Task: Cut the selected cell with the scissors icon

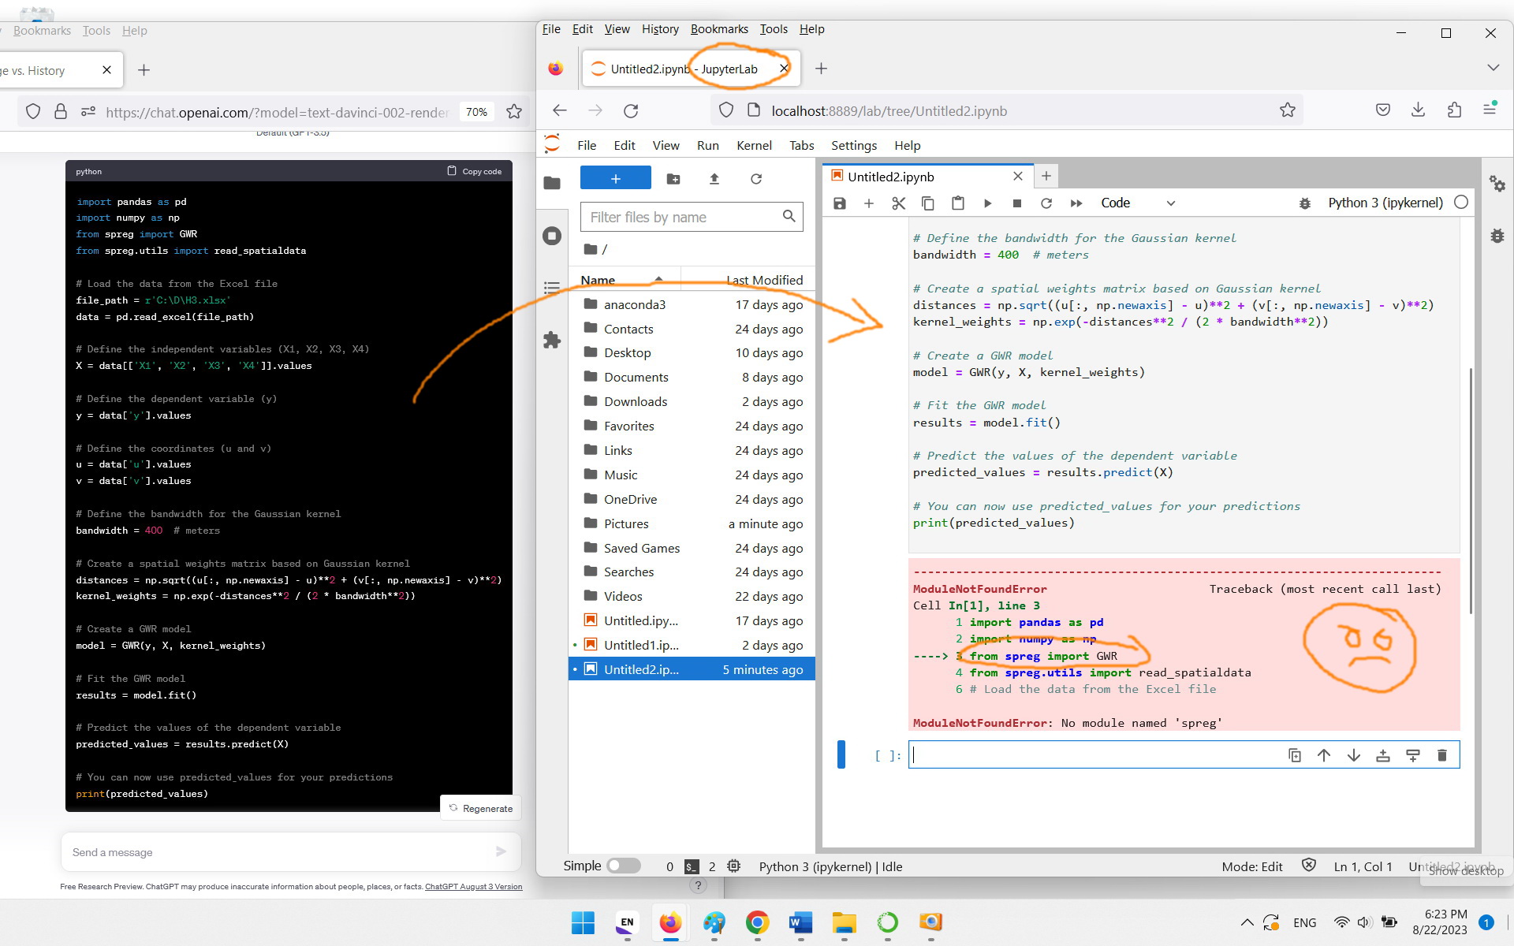Action: coord(898,203)
